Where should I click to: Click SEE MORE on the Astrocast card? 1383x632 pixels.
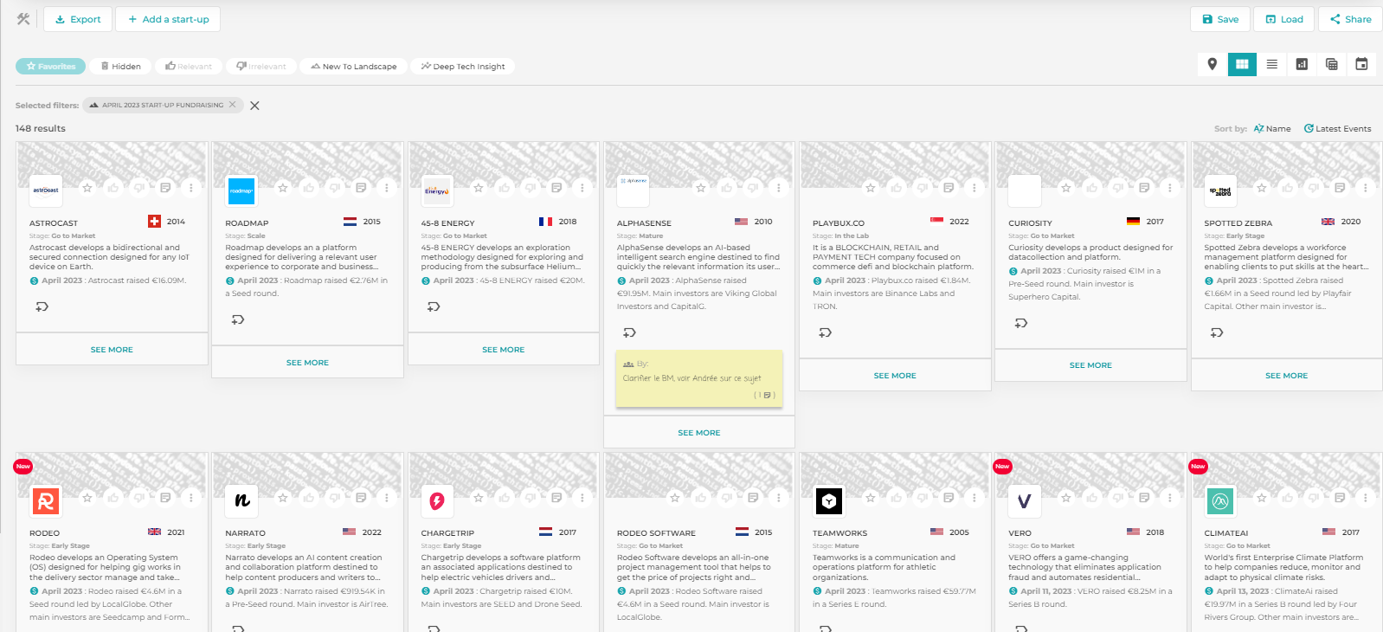click(x=112, y=350)
